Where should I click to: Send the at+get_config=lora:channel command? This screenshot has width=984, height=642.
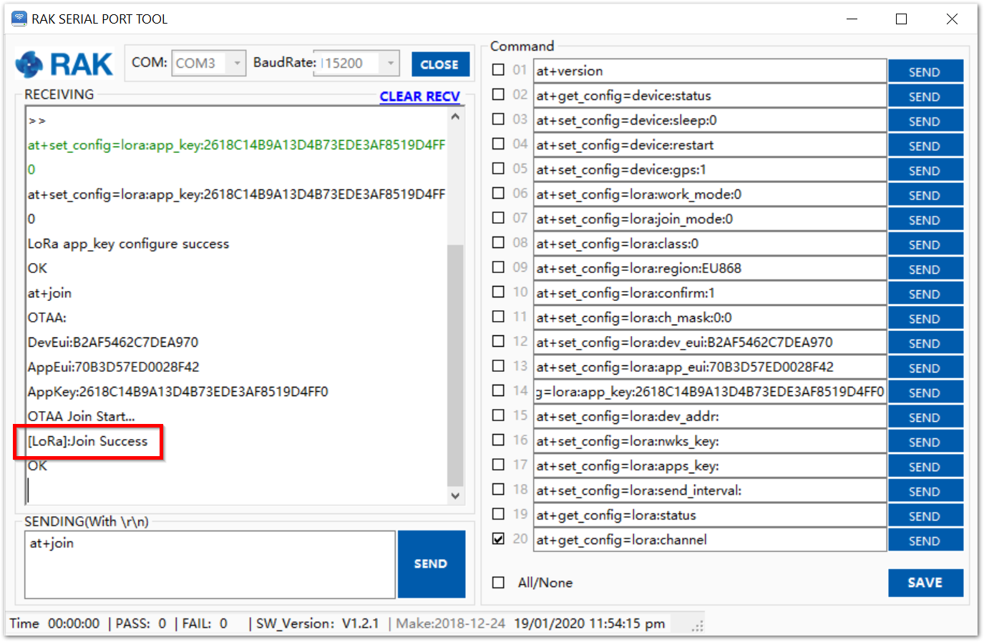pos(925,540)
